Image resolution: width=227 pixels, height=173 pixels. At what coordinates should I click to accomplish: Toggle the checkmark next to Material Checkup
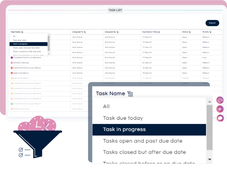[12, 63]
